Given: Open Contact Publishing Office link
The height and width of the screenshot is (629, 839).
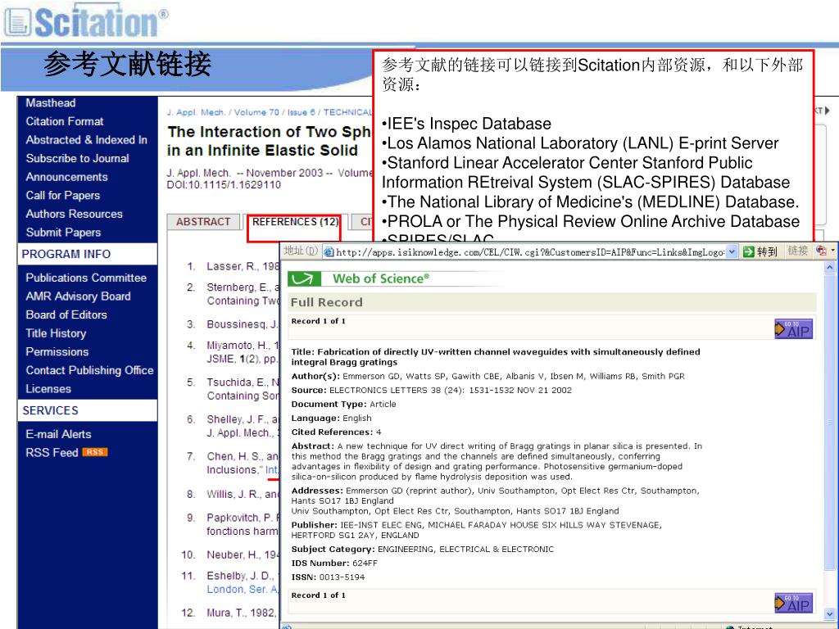Looking at the screenshot, I should 90,370.
